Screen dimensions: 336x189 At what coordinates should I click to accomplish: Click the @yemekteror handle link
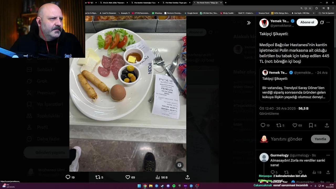pyautogui.click(x=282, y=26)
